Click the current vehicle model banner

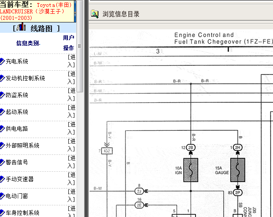click(38, 11)
